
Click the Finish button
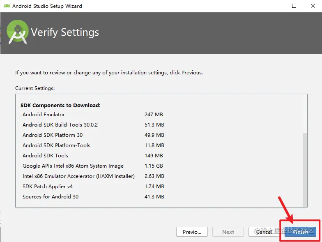click(x=300, y=232)
